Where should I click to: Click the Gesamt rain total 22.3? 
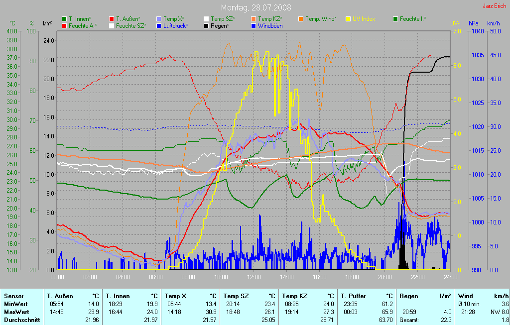pos(446,320)
